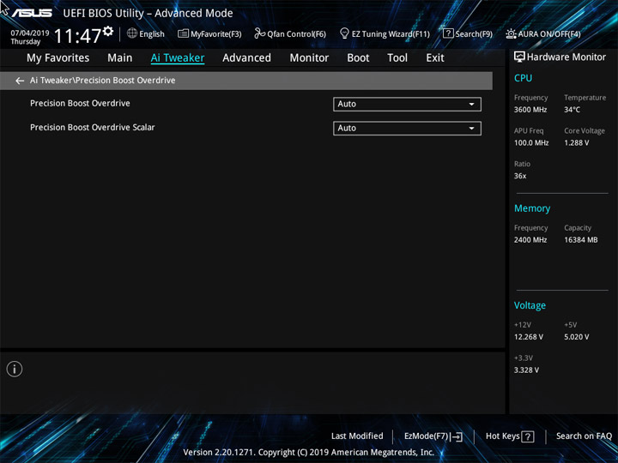Image resolution: width=618 pixels, height=463 pixels.
Task: Click the CPU section heading
Action: coord(523,78)
